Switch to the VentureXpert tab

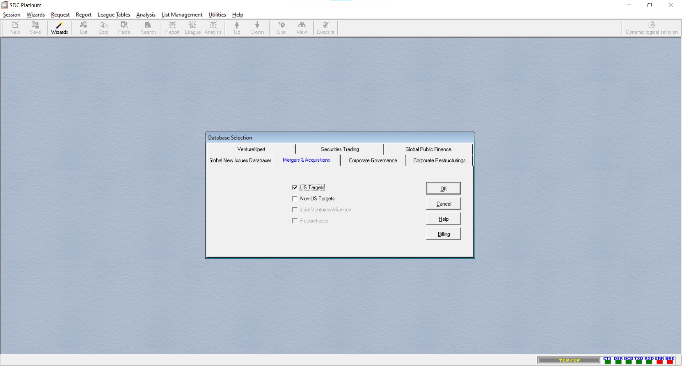[x=251, y=149]
